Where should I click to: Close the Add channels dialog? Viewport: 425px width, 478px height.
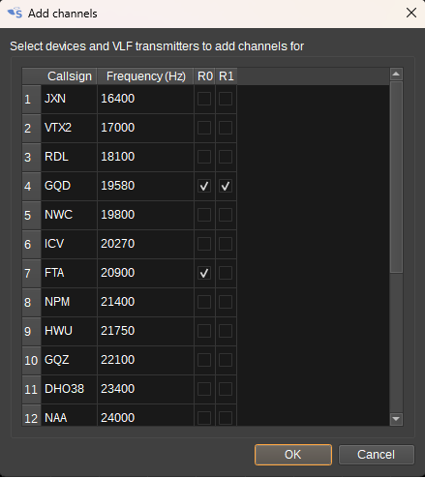411,13
